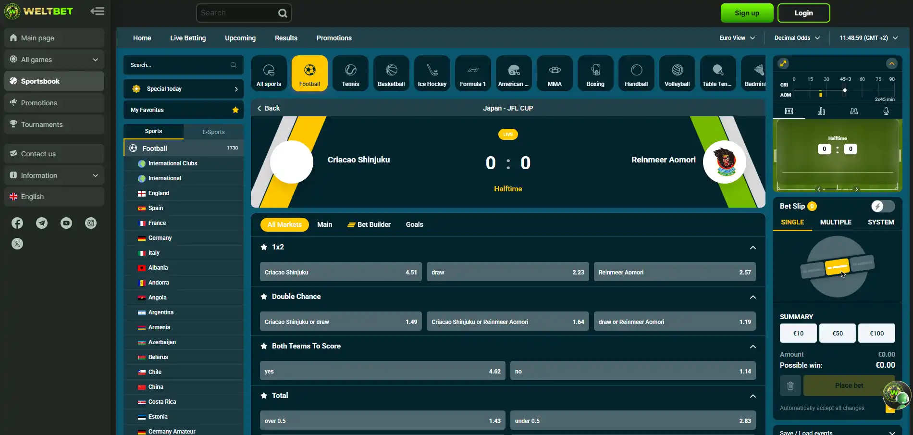The image size is (913, 435).
Task: Favorite the 1x2 market star
Action: pos(264,247)
